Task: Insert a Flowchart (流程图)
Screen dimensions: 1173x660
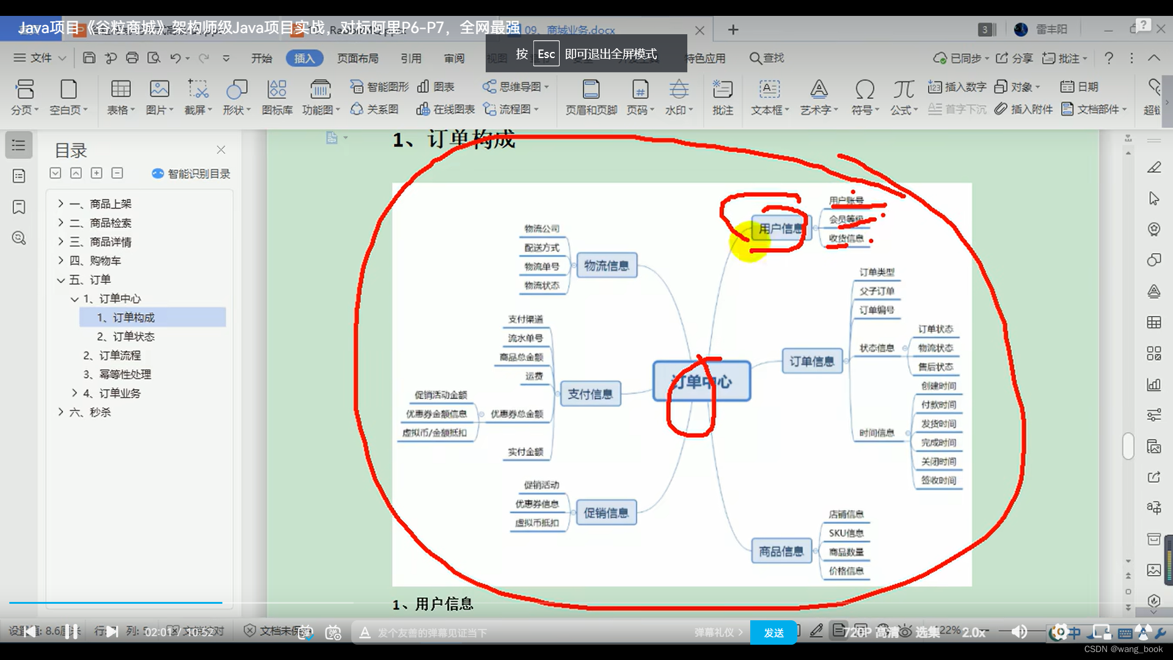Action: pos(511,109)
